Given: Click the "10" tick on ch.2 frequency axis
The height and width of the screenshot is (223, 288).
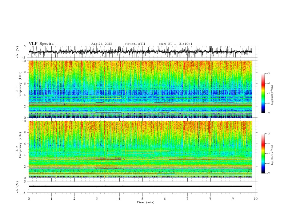Looking at the screenshot, I should 25,121.
